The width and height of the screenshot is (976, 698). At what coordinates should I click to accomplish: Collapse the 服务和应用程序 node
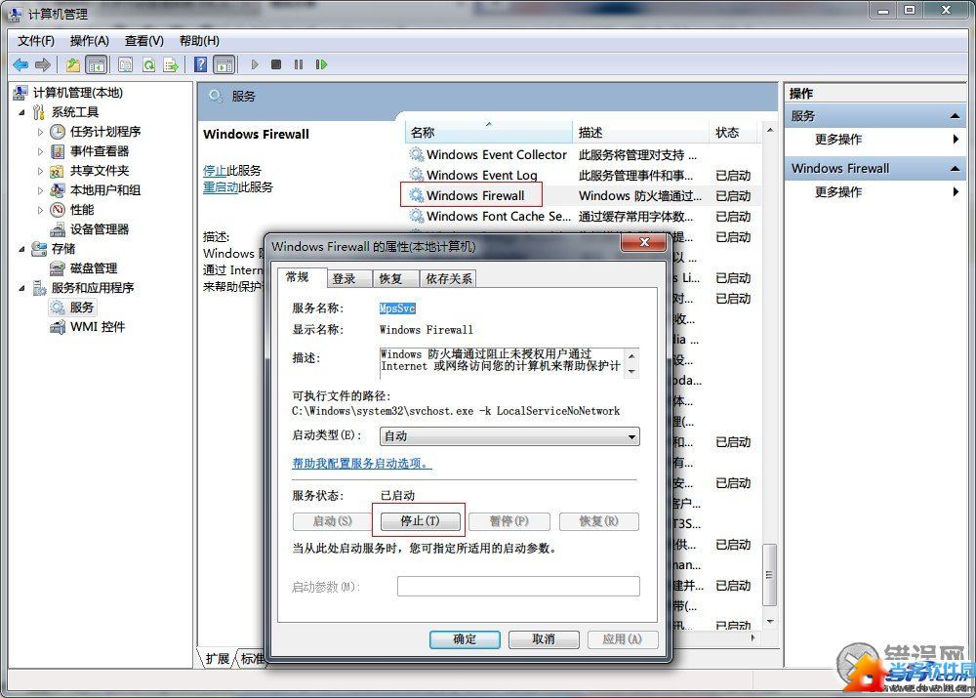tap(21, 288)
